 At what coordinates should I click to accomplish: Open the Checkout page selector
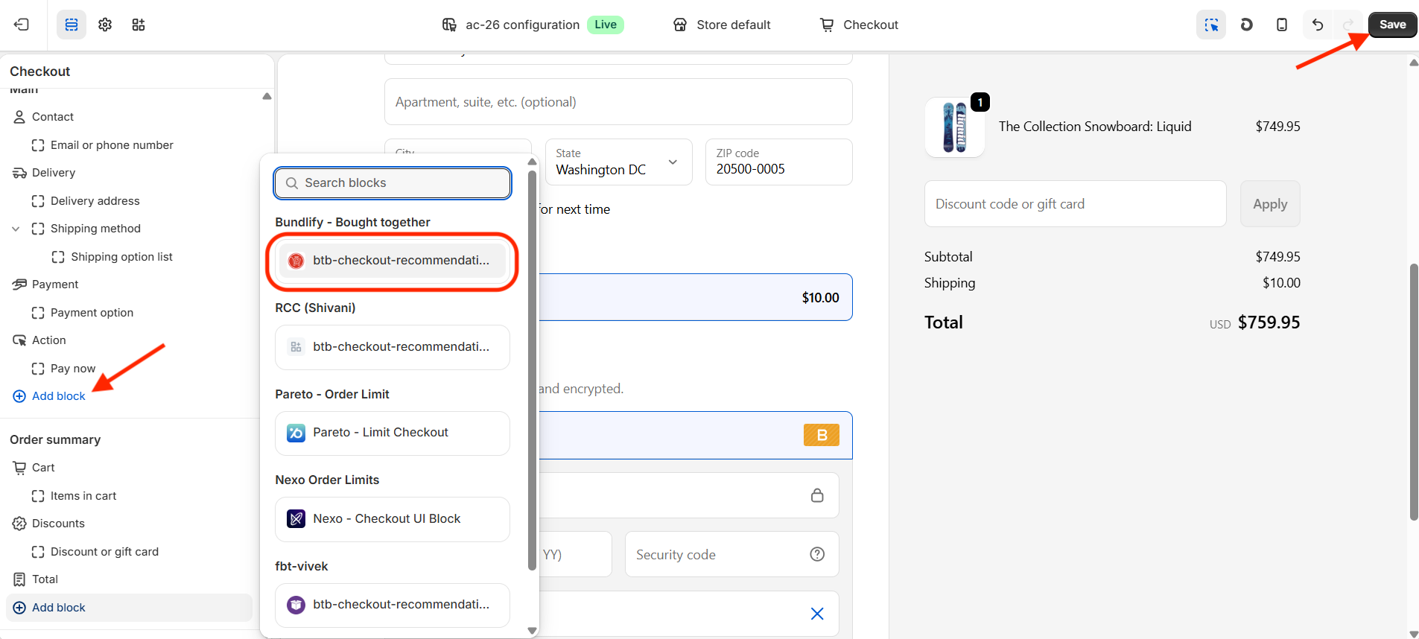click(859, 25)
